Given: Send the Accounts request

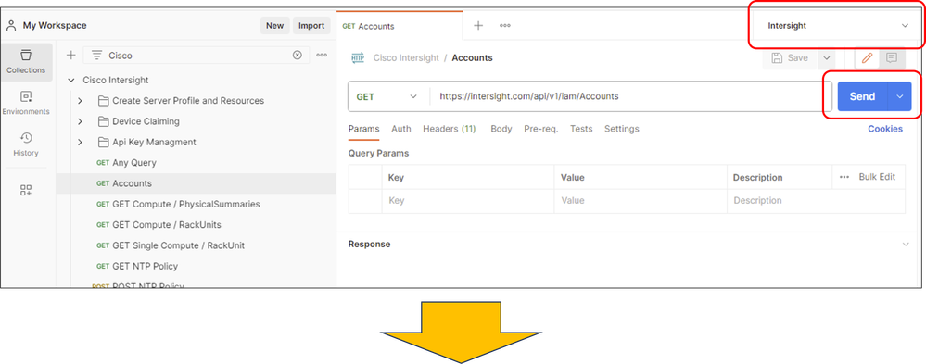Looking at the screenshot, I should (x=862, y=96).
